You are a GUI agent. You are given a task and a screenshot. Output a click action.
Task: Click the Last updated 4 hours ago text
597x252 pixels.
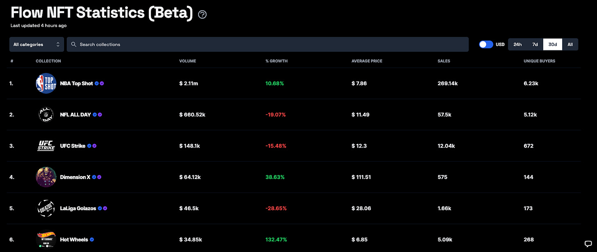[39, 25]
